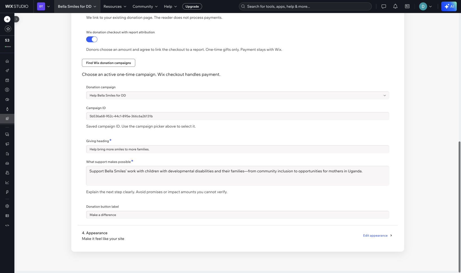The image size is (461, 273).
Task: Open the Community menu
Action: (x=145, y=6)
